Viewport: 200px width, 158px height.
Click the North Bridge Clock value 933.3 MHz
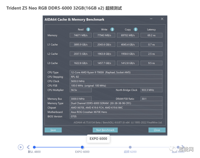click(x=151, y=90)
